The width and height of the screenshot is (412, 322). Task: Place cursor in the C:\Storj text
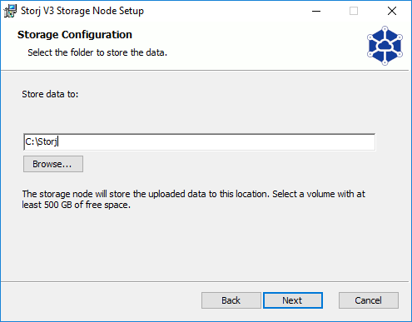(x=41, y=141)
